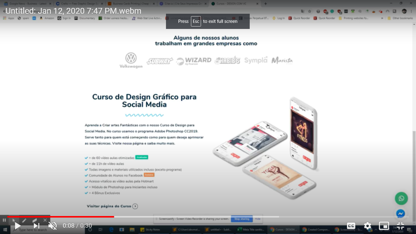The height and width of the screenshot is (234, 416).
Task: Open the Amazon bookmark
Action: (x=47, y=18)
